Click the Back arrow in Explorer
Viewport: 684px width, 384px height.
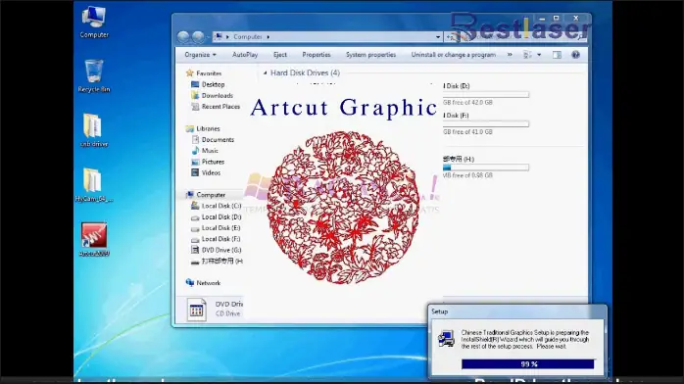tap(183, 37)
